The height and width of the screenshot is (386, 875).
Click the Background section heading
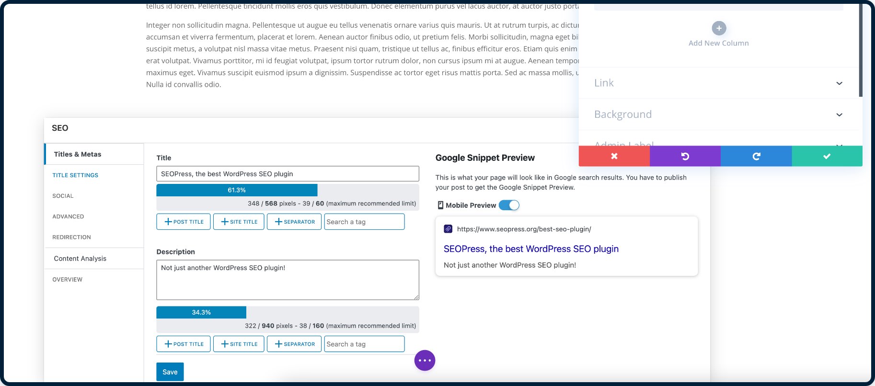coord(623,114)
